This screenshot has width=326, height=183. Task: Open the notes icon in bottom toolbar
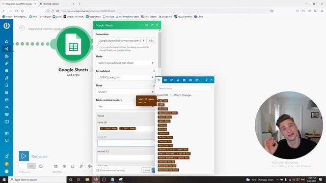[x=73, y=166]
